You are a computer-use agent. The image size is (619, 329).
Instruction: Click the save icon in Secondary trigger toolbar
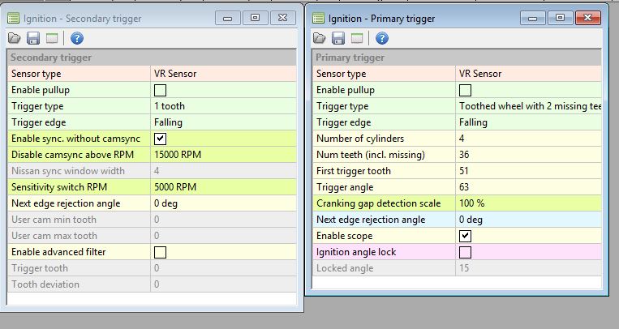[33, 38]
